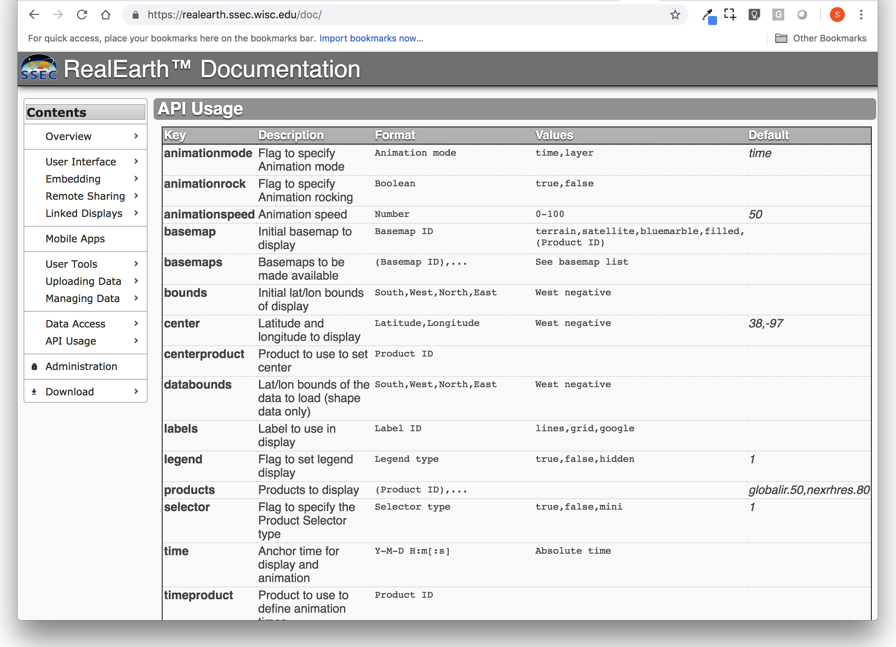
Task: Click the Values column header
Action: pos(554,136)
